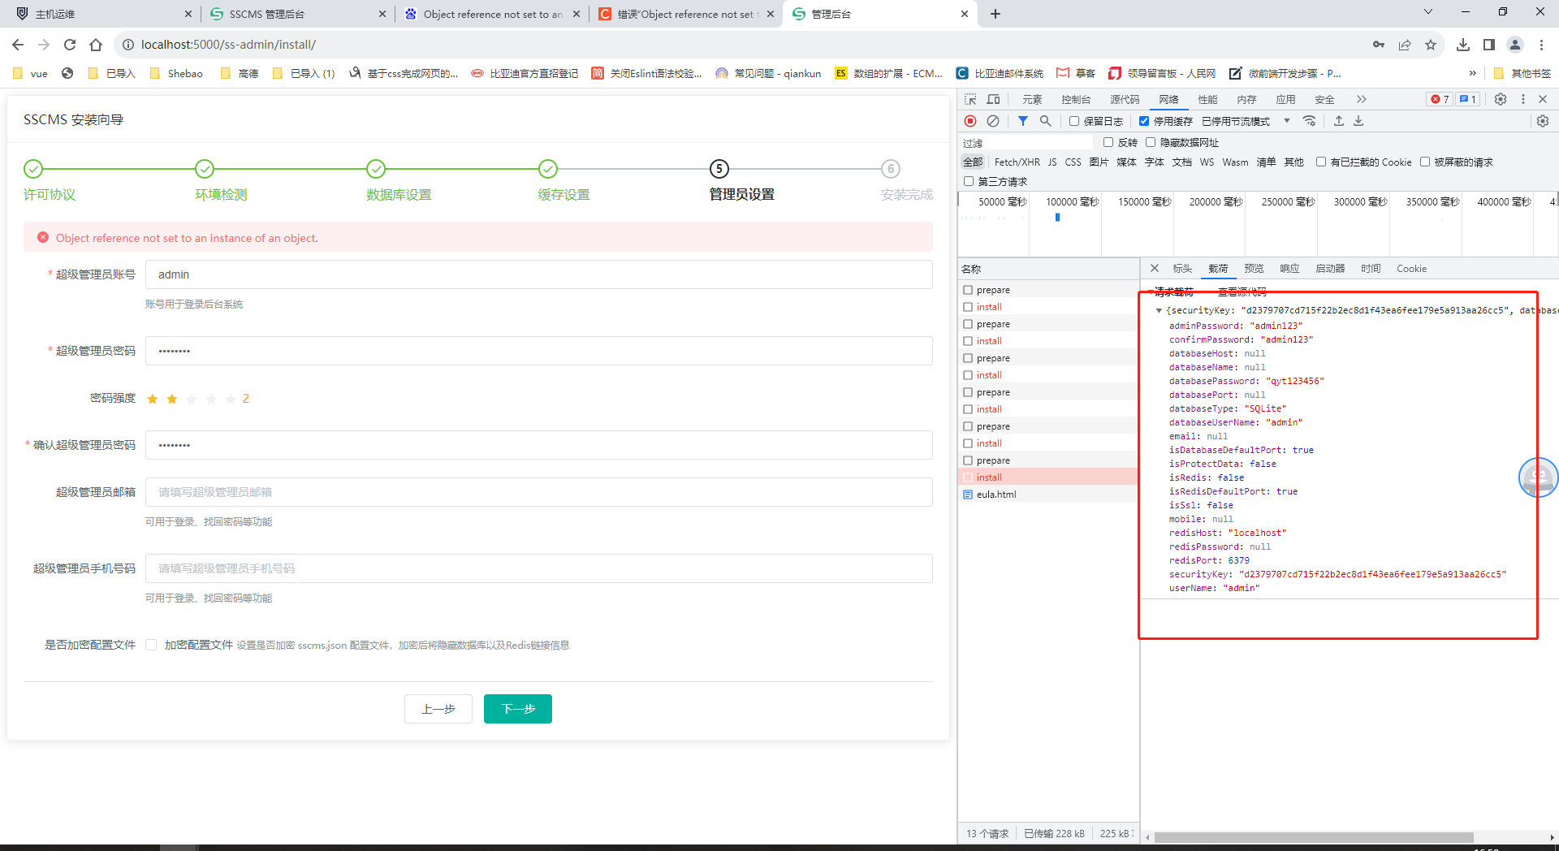Image resolution: width=1559 pixels, height=851 pixels.
Task: Select the eula.html request row
Action: click(x=1048, y=495)
